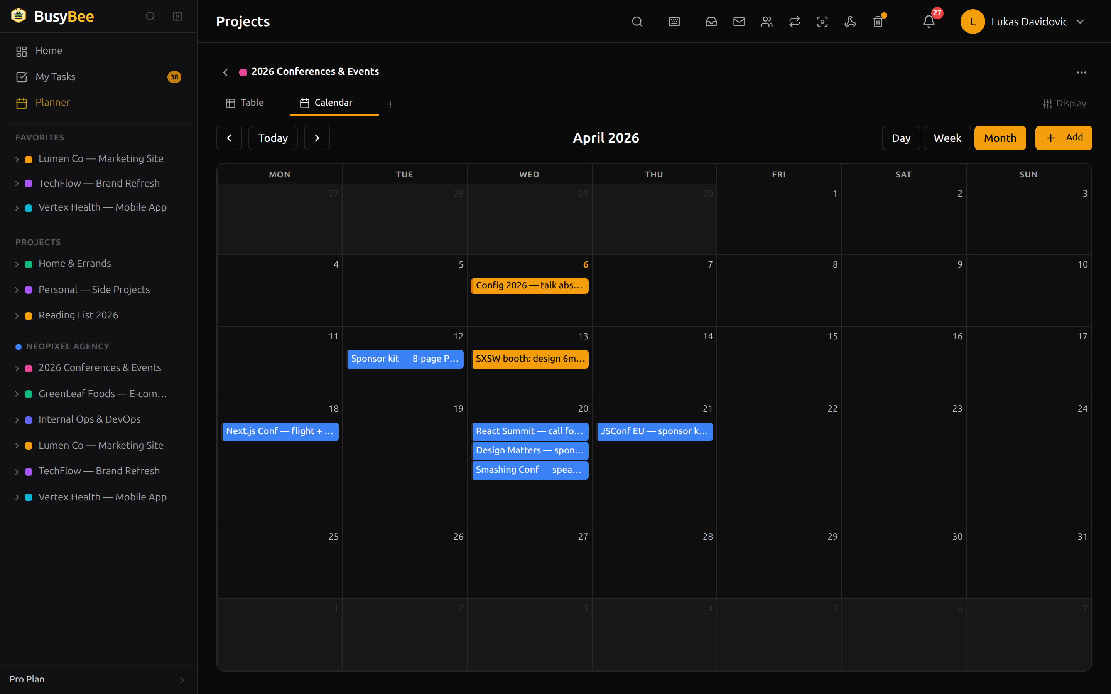Click the keyboard shortcuts icon
This screenshot has height=694, width=1111.
coord(674,22)
